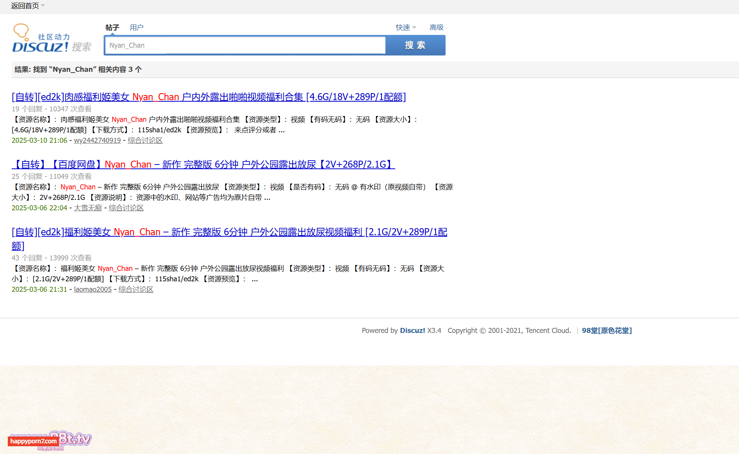Click the 搜索 search button
The image size is (739, 454).
pos(415,45)
